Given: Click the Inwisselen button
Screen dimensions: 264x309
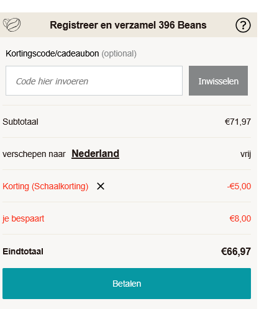Looking at the screenshot, I should [x=218, y=81].
